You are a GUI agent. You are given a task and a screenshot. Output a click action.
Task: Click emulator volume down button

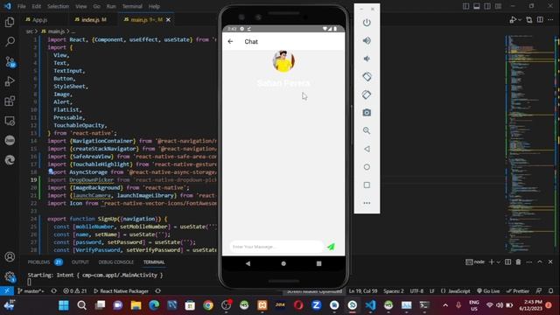pyautogui.click(x=367, y=59)
